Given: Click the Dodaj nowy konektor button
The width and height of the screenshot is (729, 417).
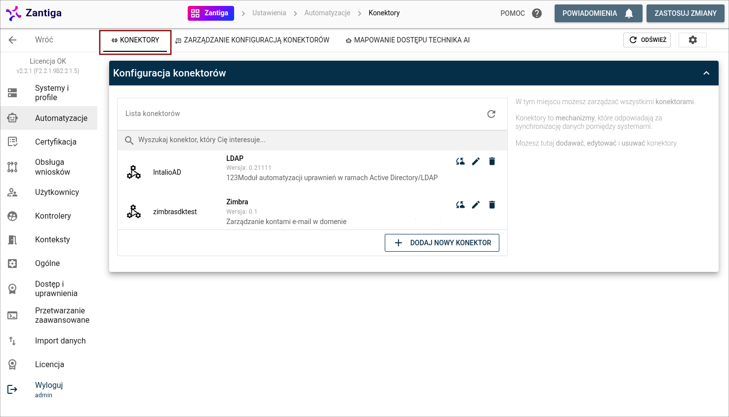Looking at the screenshot, I should tap(442, 243).
